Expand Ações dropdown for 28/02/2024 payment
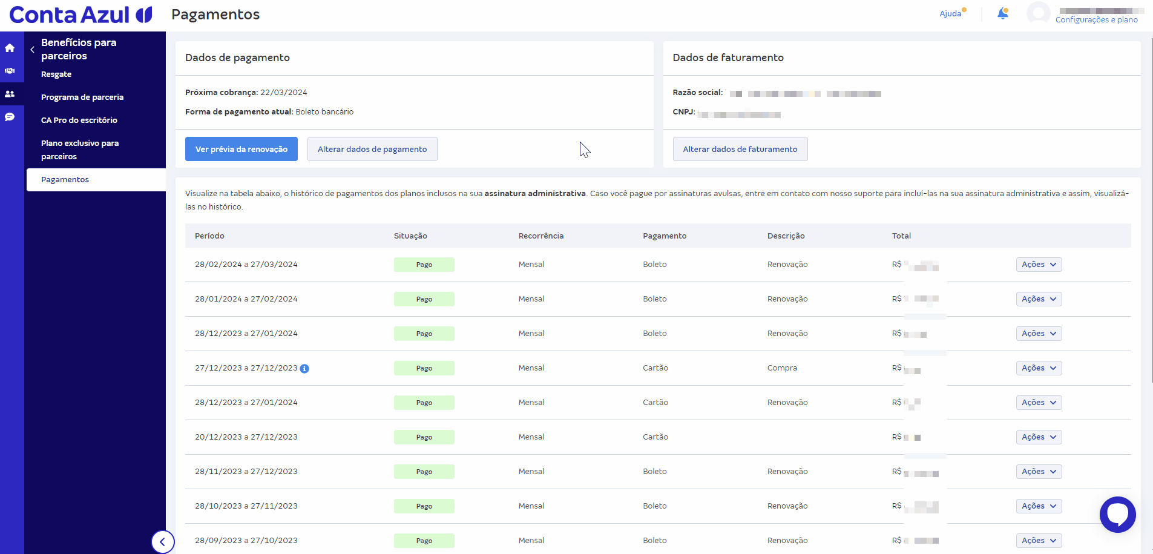Viewport: 1153px width, 554px height. tap(1039, 265)
